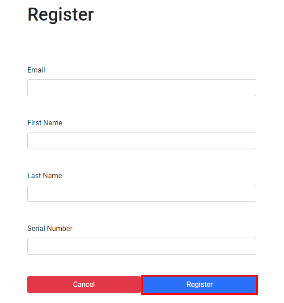Place cursor in the email address box
Screen dimensions: 284x303
pyautogui.click(x=141, y=88)
